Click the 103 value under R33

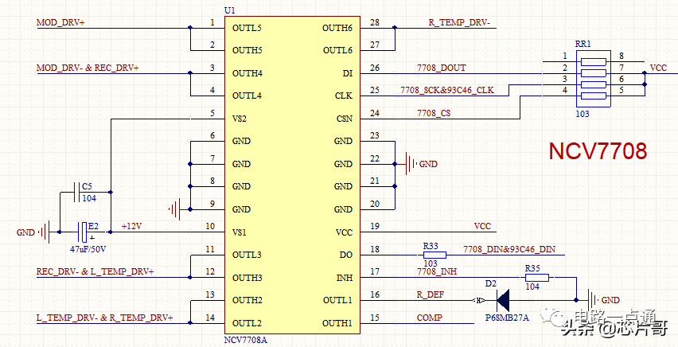coord(431,263)
